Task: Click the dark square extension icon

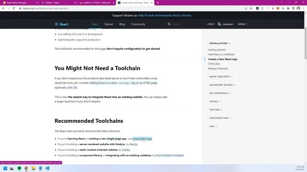Action: coord(258,9)
